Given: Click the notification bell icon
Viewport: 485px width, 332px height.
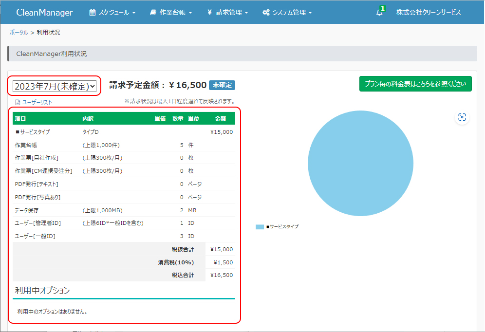Looking at the screenshot, I should click(379, 13).
